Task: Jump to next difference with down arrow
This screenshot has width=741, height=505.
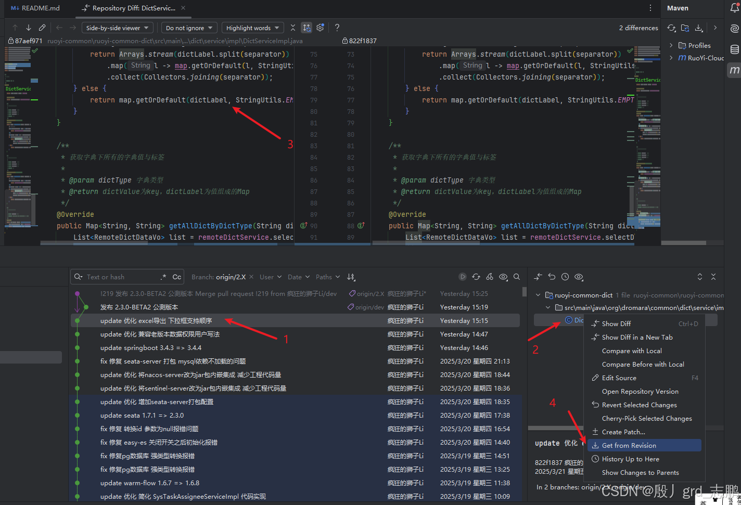Action: tap(29, 28)
